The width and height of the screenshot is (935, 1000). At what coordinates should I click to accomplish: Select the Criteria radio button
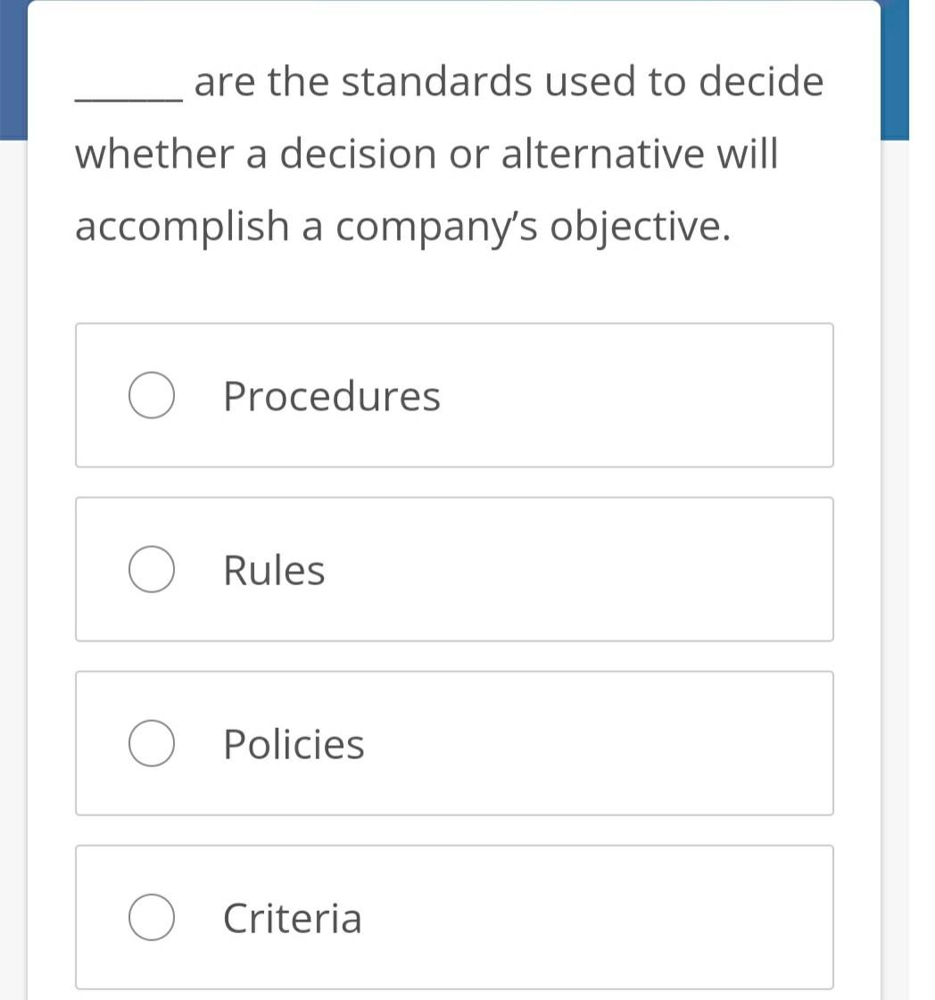152,915
